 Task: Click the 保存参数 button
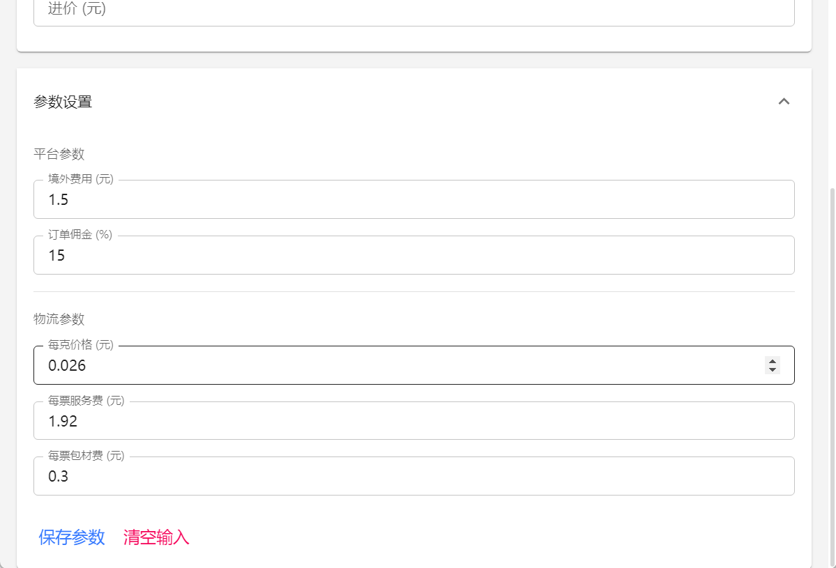coord(72,537)
